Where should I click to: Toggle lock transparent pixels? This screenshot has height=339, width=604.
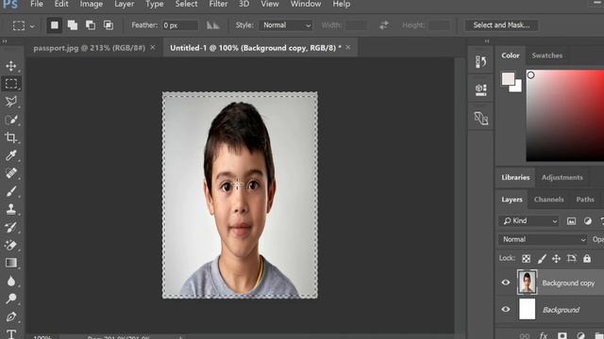(526, 259)
